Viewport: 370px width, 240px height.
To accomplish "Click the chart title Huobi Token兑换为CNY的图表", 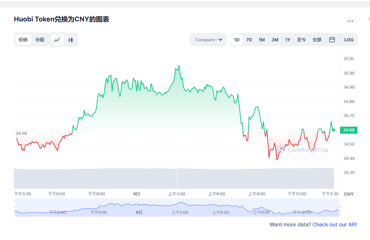I will point(61,19).
